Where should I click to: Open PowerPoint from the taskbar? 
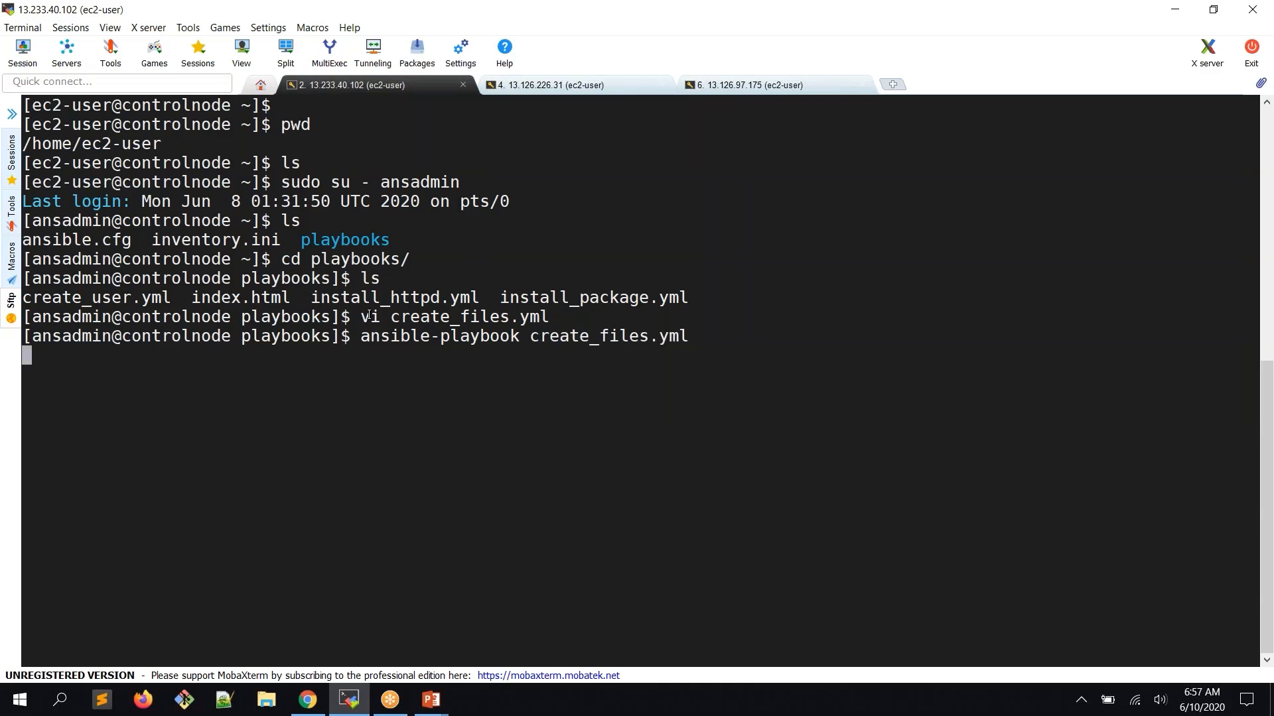tap(431, 699)
